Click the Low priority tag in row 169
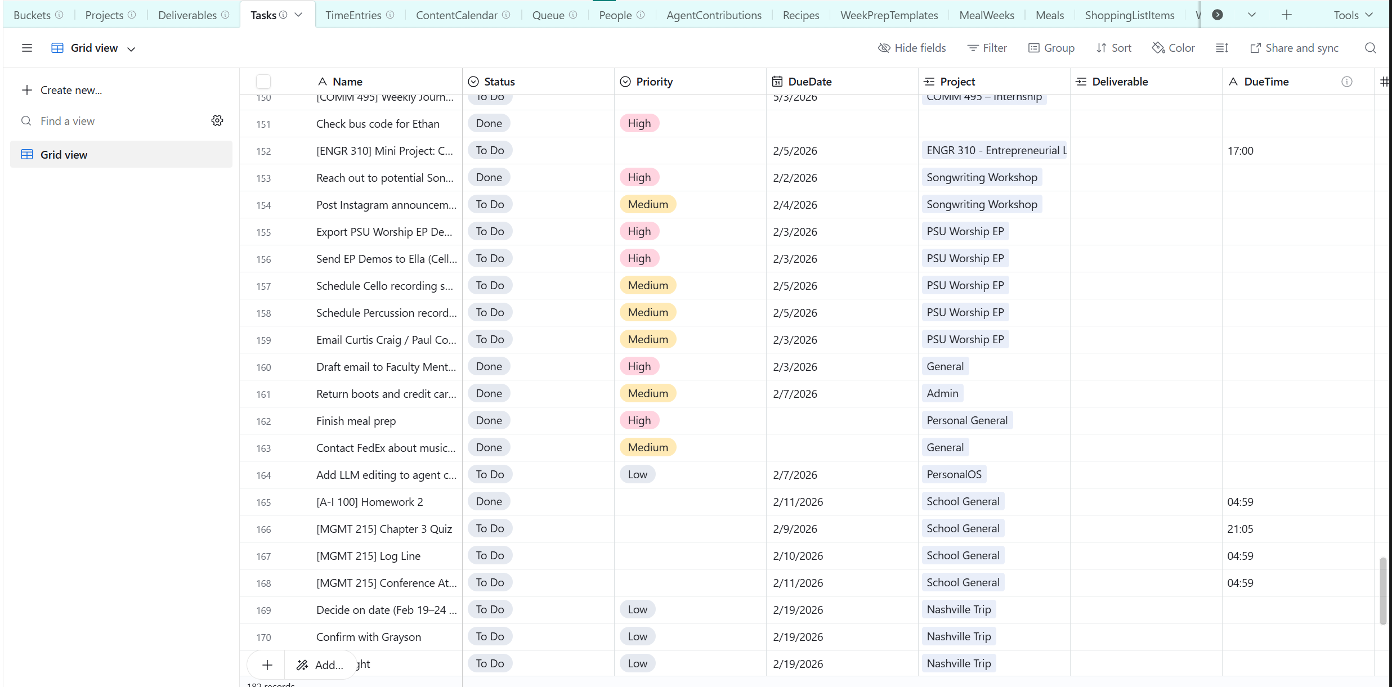The width and height of the screenshot is (1392, 687). point(637,609)
